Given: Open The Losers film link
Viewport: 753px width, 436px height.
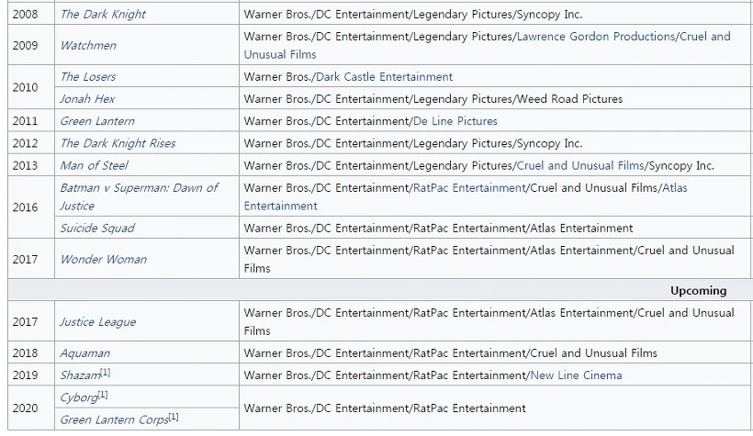Looking at the screenshot, I should 88,77.
